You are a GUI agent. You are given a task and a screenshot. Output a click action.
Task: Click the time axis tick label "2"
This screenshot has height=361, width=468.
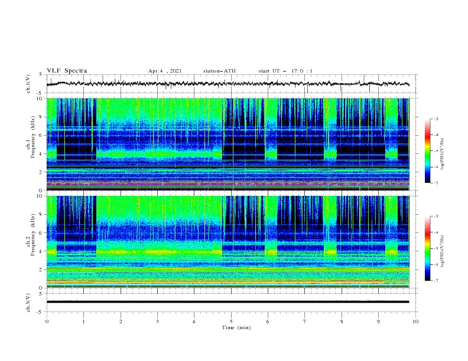coord(121,321)
